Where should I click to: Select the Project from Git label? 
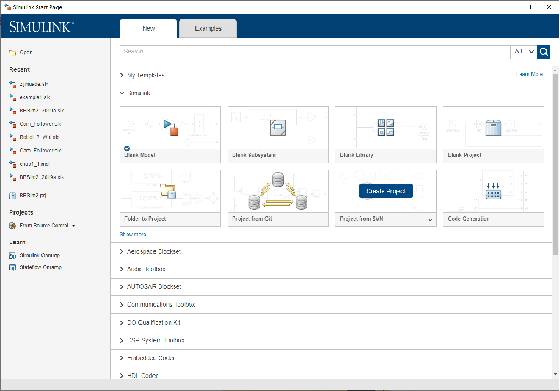[x=252, y=219]
